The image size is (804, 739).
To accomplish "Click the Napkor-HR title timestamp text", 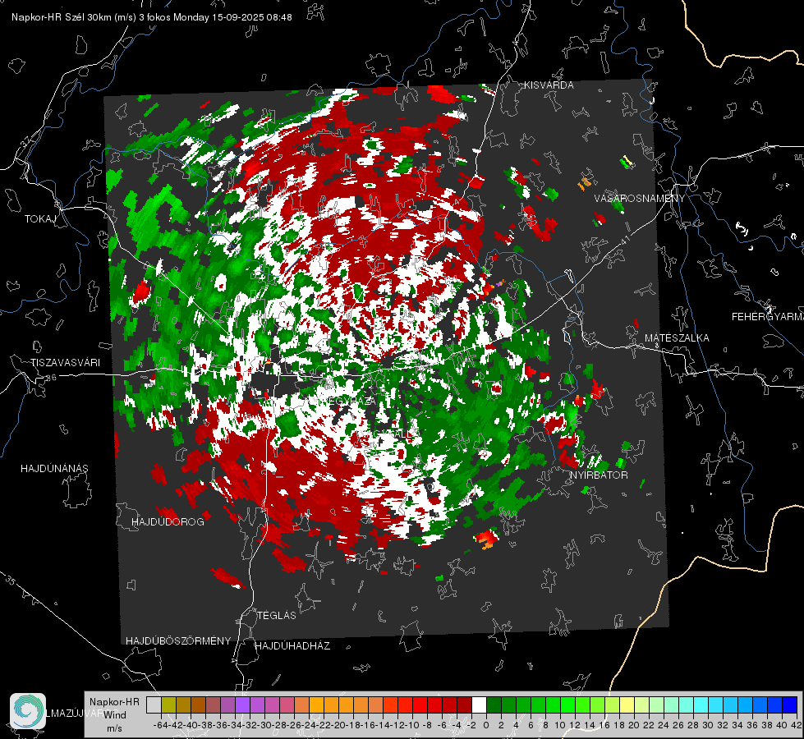I will click(152, 17).
